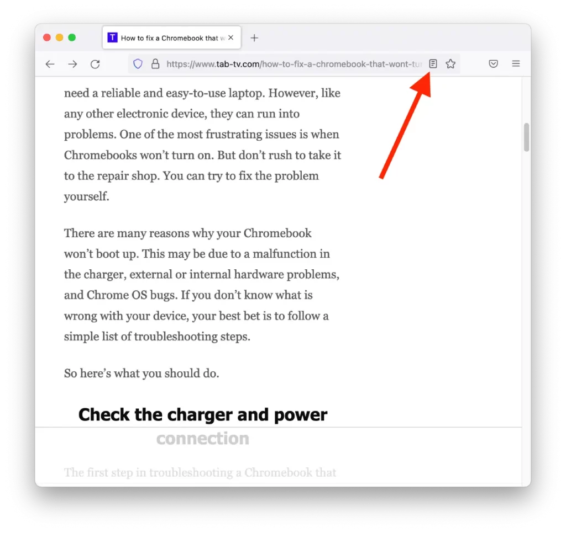Click the forward navigation arrow
This screenshot has width=566, height=533.
[x=72, y=64]
